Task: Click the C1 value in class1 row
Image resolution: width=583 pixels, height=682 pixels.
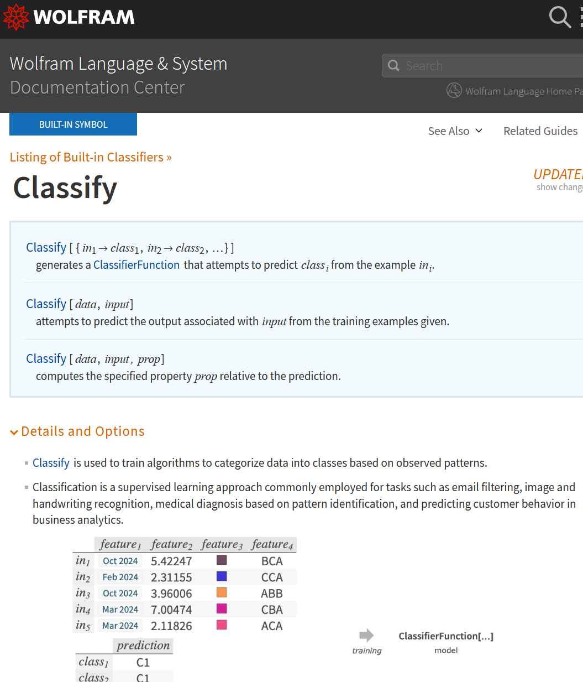Action: coord(143,663)
